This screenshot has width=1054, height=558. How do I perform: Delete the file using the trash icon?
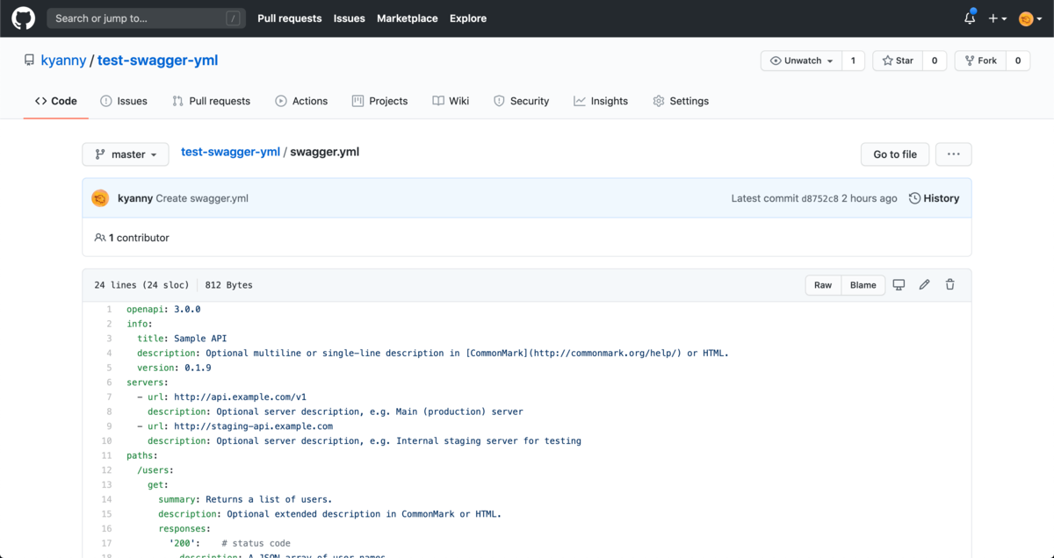pos(949,284)
